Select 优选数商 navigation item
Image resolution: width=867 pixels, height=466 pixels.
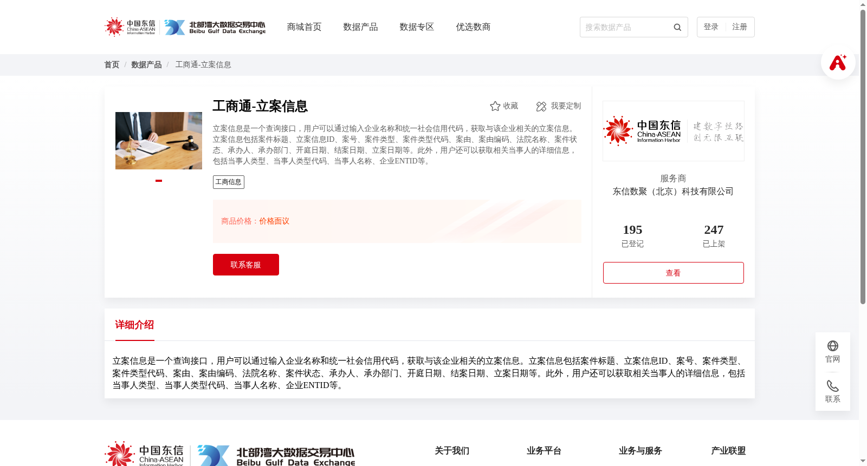(x=473, y=27)
